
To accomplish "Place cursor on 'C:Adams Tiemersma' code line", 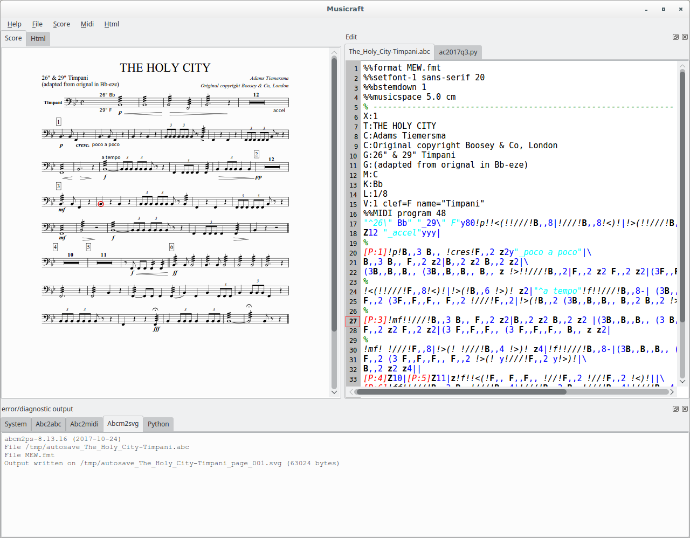I will pyautogui.click(x=404, y=136).
